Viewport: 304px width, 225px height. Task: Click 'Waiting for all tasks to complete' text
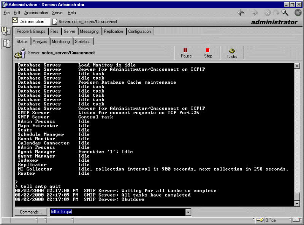tap(169, 191)
